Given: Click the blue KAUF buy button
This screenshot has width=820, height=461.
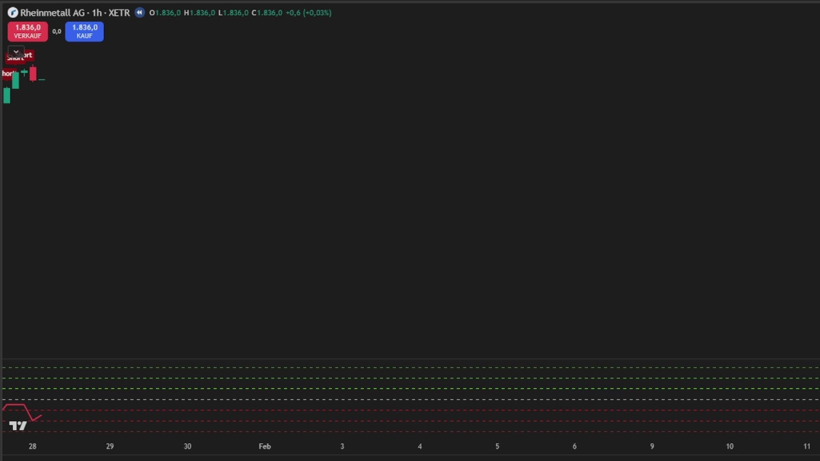Looking at the screenshot, I should coord(85,32).
